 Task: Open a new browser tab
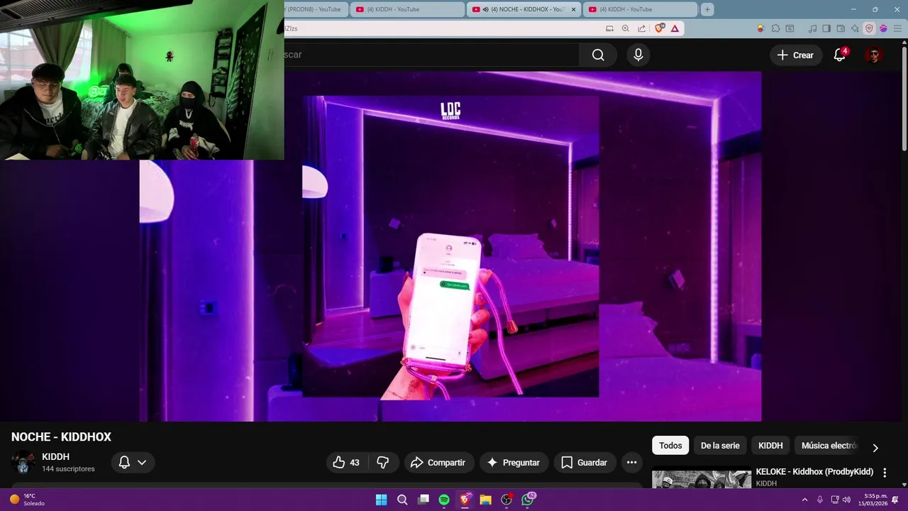pyautogui.click(x=707, y=9)
